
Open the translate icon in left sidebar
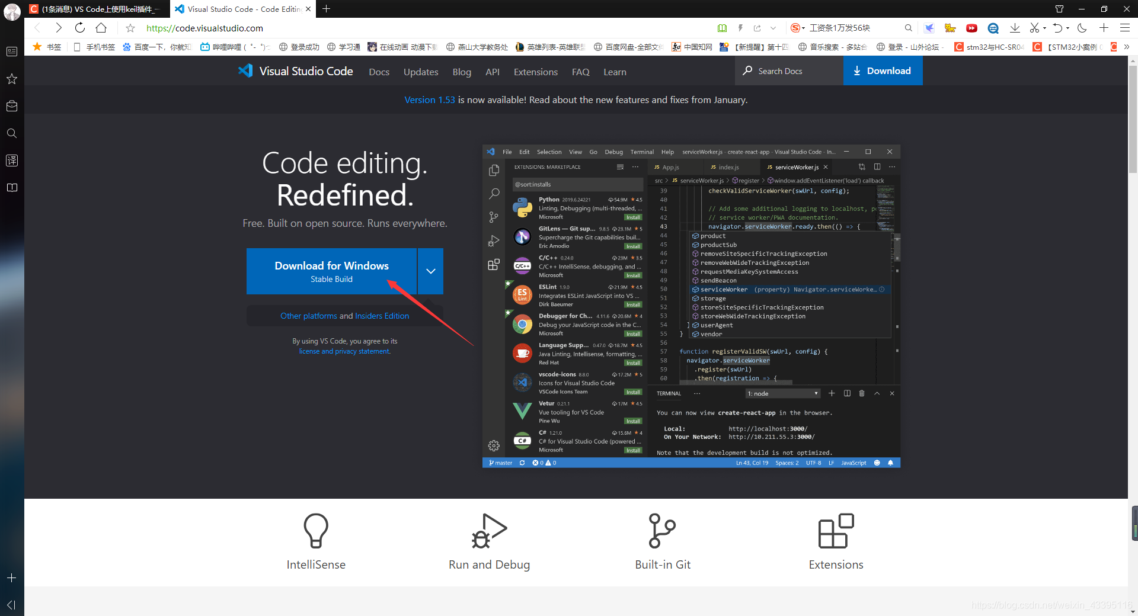click(12, 161)
